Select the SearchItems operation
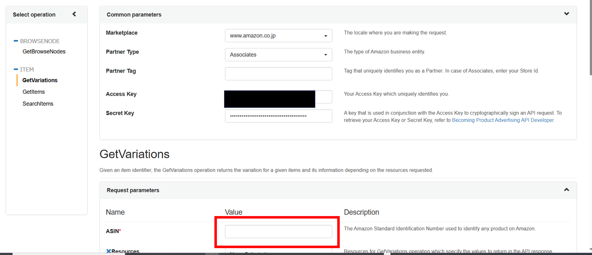This screenshot has height=255, width=592. pos(38,103)
